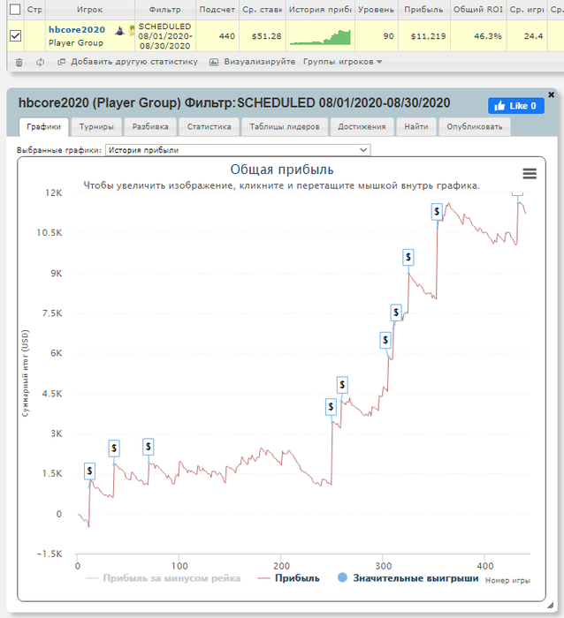Click the dollar win marker near game 35
Image resolution: width=564 pixels, height=618 pixels.
114,448
